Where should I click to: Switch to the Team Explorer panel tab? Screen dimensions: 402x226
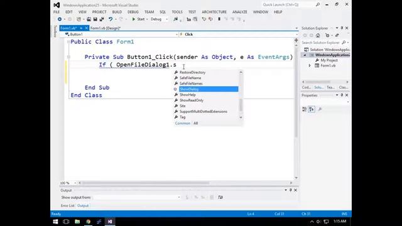pos(330,87)
